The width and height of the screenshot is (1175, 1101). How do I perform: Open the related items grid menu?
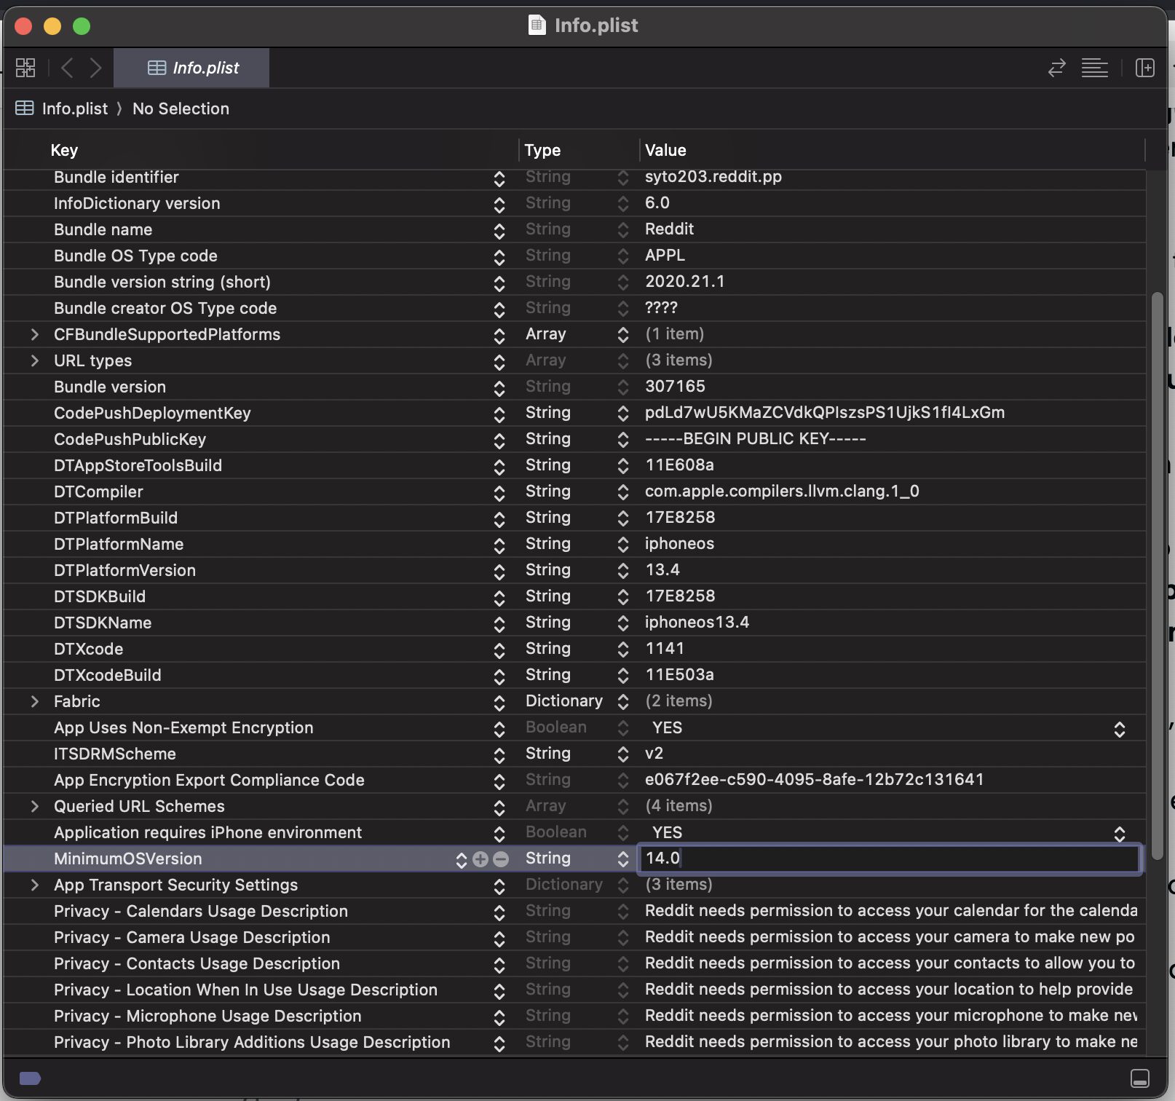pos(25,68)
